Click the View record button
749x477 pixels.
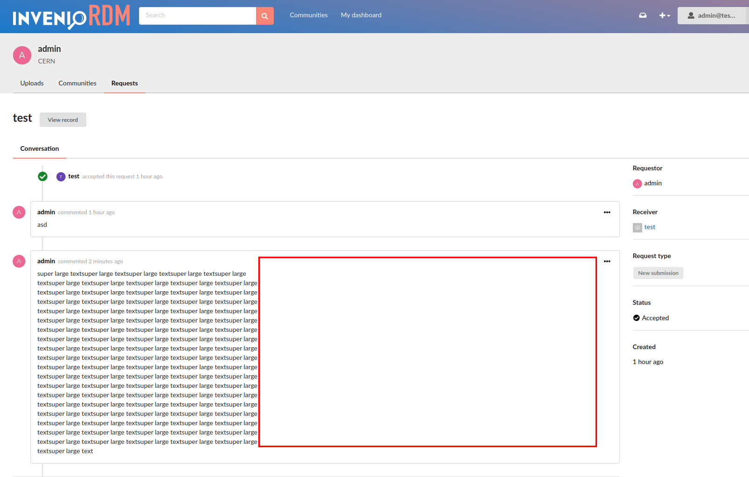(62, 119)
